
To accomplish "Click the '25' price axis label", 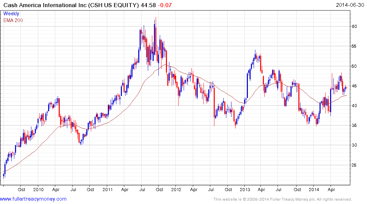I will tap(354, 165).
